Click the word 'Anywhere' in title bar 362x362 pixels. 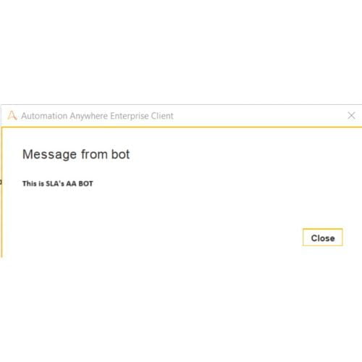point(89,116)
